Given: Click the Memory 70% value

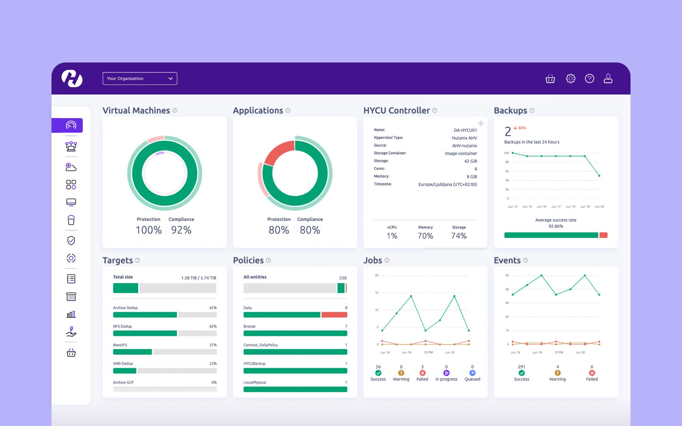Looking at the screenshot, I should (425, 236).
